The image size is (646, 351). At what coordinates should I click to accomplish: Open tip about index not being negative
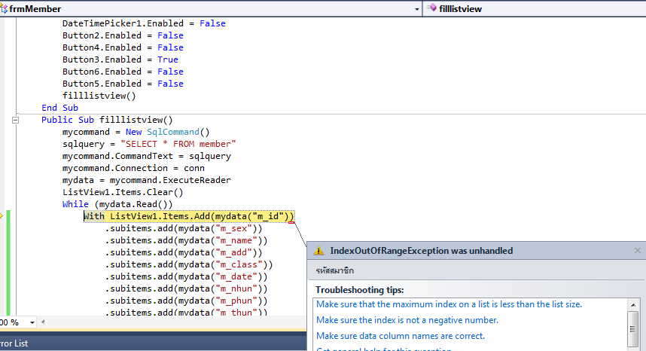click(x=407, y=320)
